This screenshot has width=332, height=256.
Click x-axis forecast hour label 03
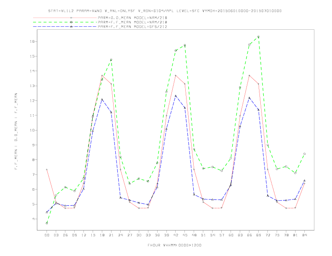(x=56, y=235)
